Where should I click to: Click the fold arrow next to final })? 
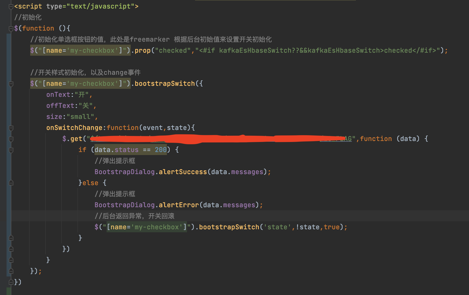point(11,282)
